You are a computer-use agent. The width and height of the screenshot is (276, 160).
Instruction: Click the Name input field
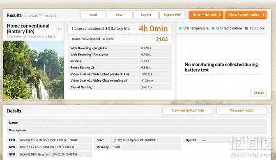[x=147, y=123]
